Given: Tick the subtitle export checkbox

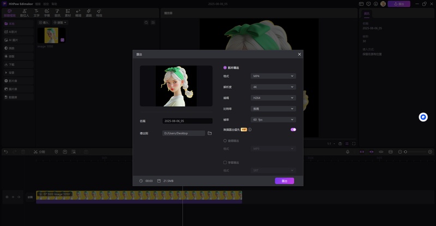Looking at the screenshot, I should 225,162.
